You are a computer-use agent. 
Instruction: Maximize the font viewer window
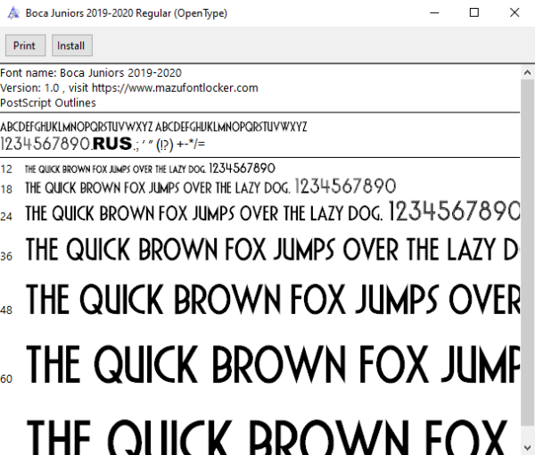point(474,13)
